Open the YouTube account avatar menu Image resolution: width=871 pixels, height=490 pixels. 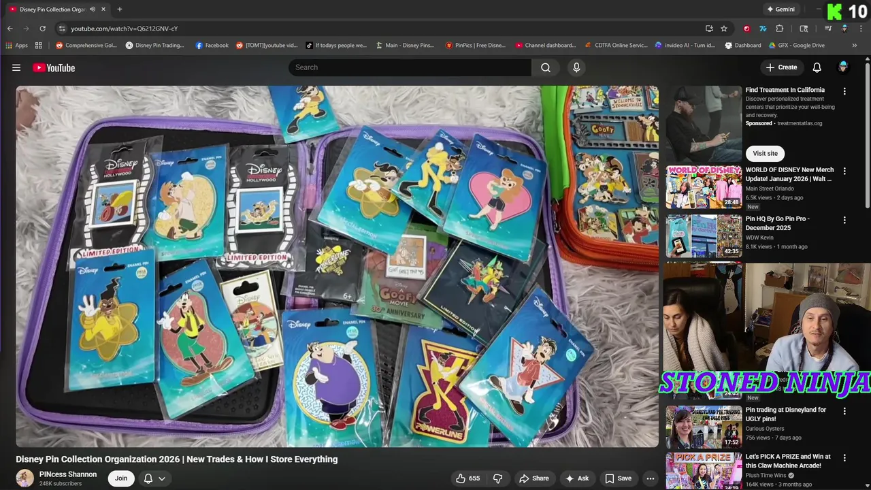click(x=843, y=67)
